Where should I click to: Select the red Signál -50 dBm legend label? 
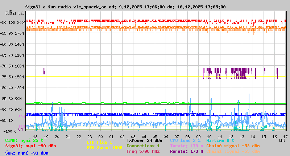30,146
